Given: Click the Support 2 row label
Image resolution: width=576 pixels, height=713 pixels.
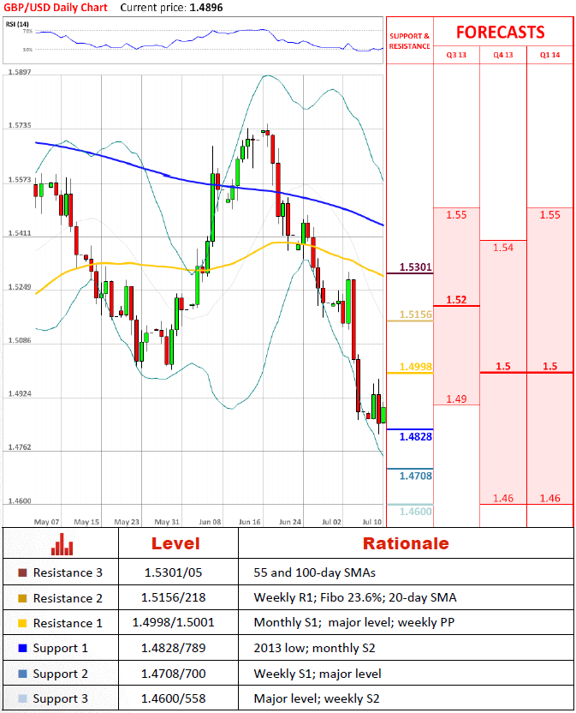Looking at the screenshot, I should pyautogui.click(x=61, y=674).
